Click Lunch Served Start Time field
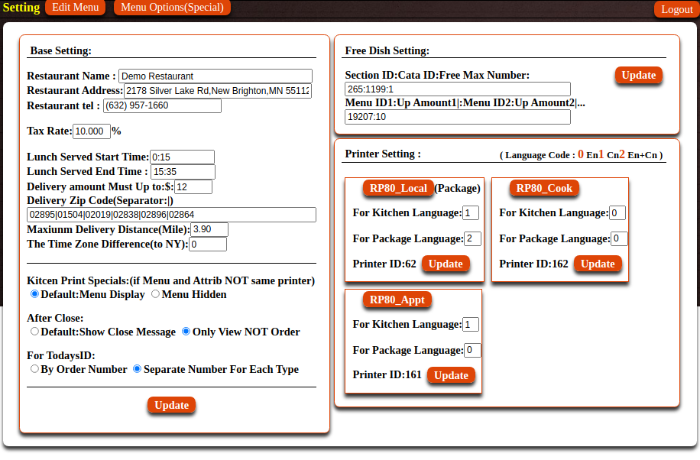Image resolution: width=700 pixels, height=460 pixels. click(x=182, y=157)
